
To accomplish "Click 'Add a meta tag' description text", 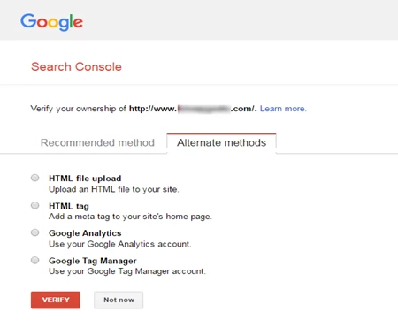I will (130, 217).
